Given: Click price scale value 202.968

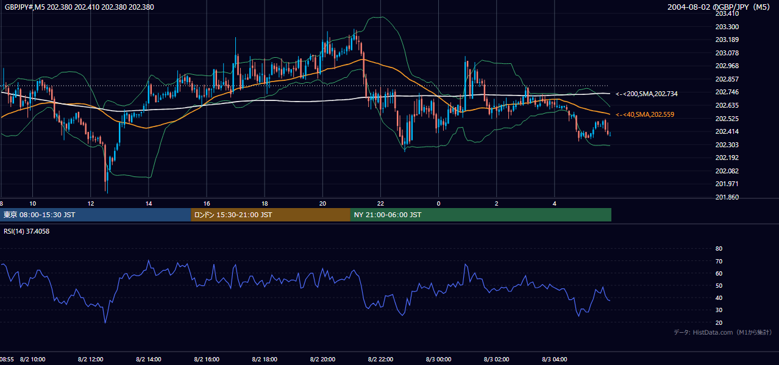Looking at the screenshot, I should click(x=727, y=66).
